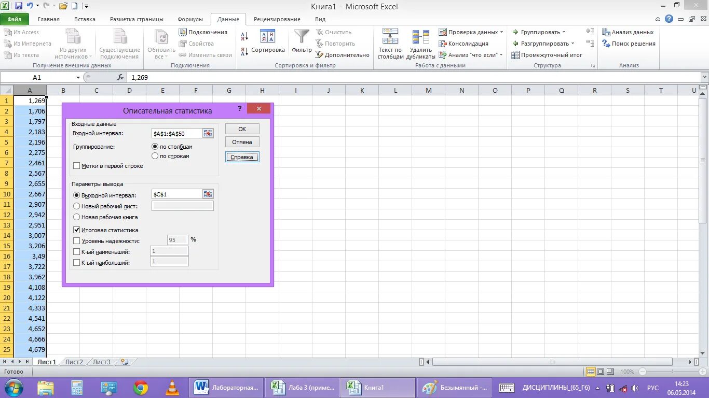Click Консолидация
The image size is (709, 398).
(x=463, y=44)
